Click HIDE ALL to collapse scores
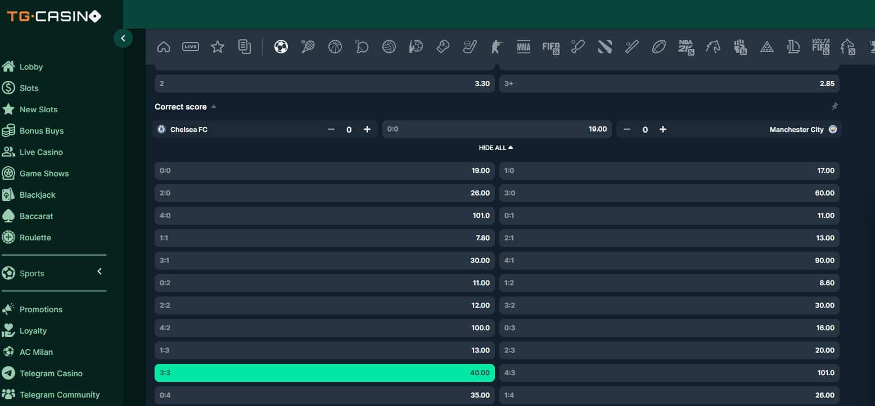Image resolution: width=875 pixels, height=406 pixels. (x=496, y=148)
